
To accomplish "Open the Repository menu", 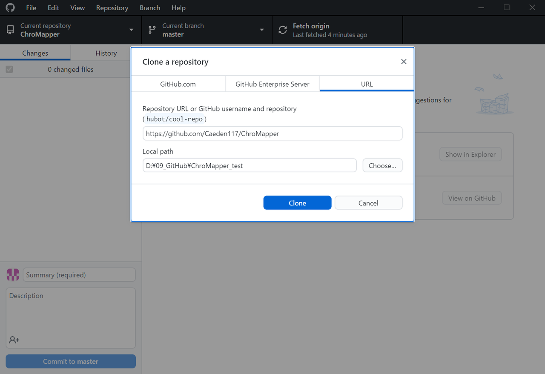I will [112, 8].
